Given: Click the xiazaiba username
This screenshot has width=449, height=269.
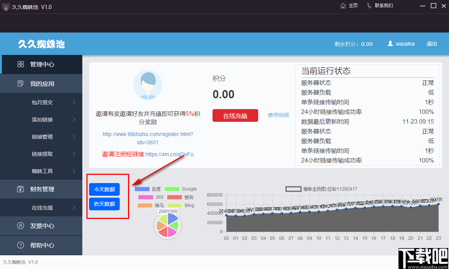Looking at the screenshot, I should coord(405,44).
